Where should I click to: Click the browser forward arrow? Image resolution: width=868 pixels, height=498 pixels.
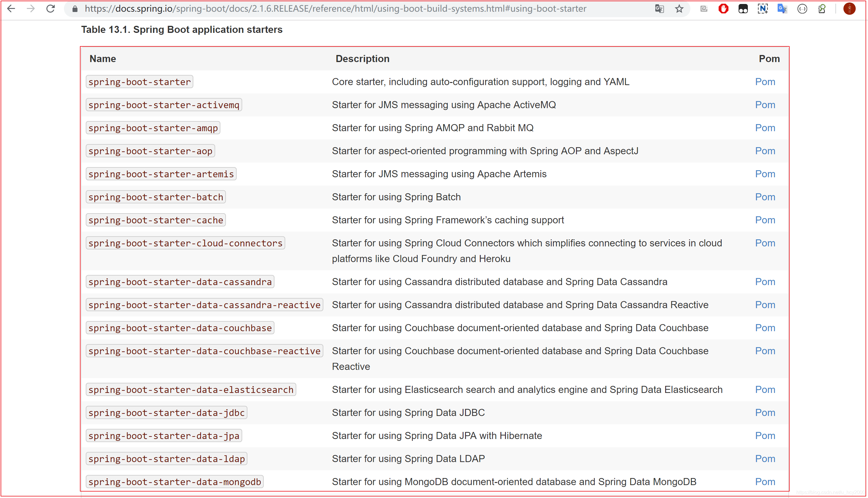coord(31,9)
